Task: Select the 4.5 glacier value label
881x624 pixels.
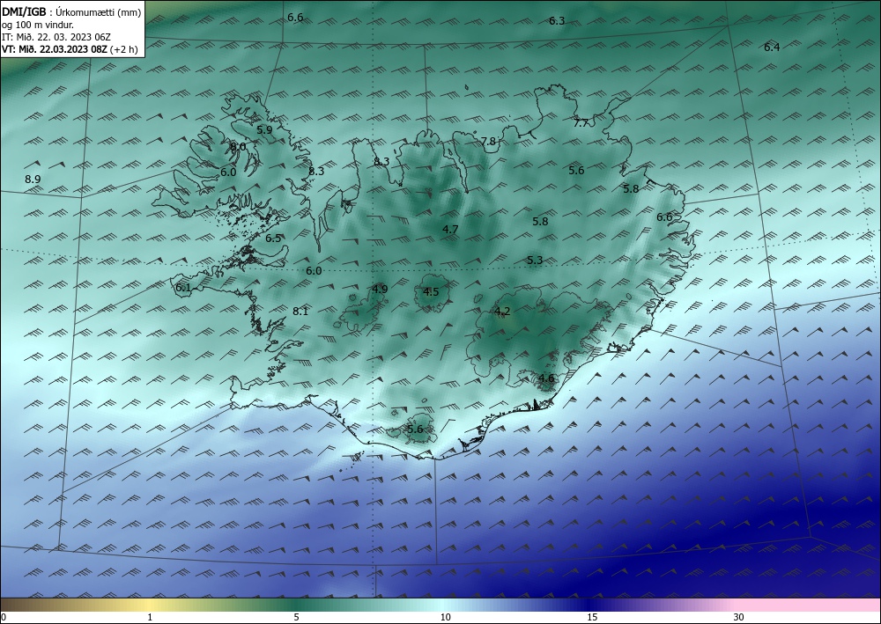Action: 431,292
